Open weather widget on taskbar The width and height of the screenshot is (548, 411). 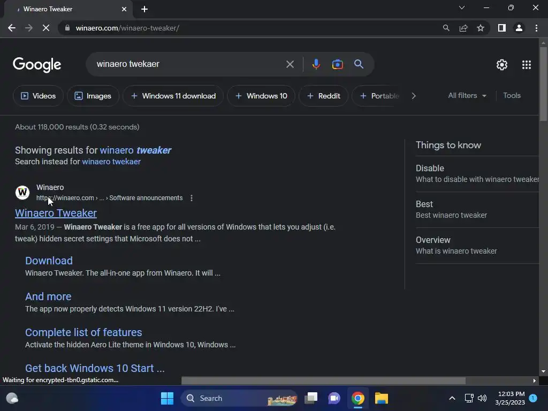coord(12,398)
